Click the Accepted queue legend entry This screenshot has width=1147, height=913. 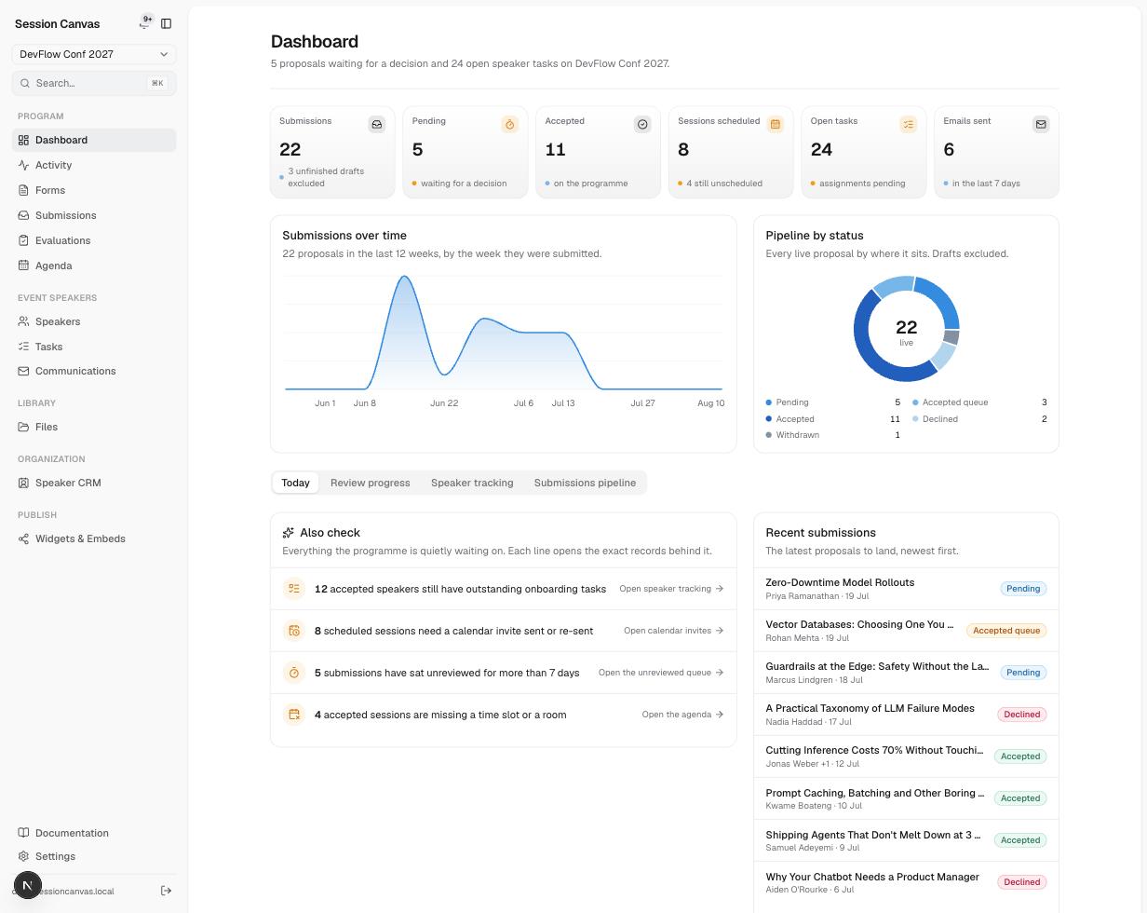click(x=979, y=402)
